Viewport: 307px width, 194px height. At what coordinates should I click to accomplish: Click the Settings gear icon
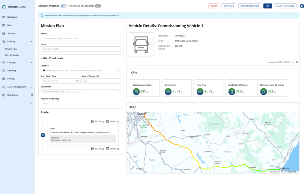4,79
